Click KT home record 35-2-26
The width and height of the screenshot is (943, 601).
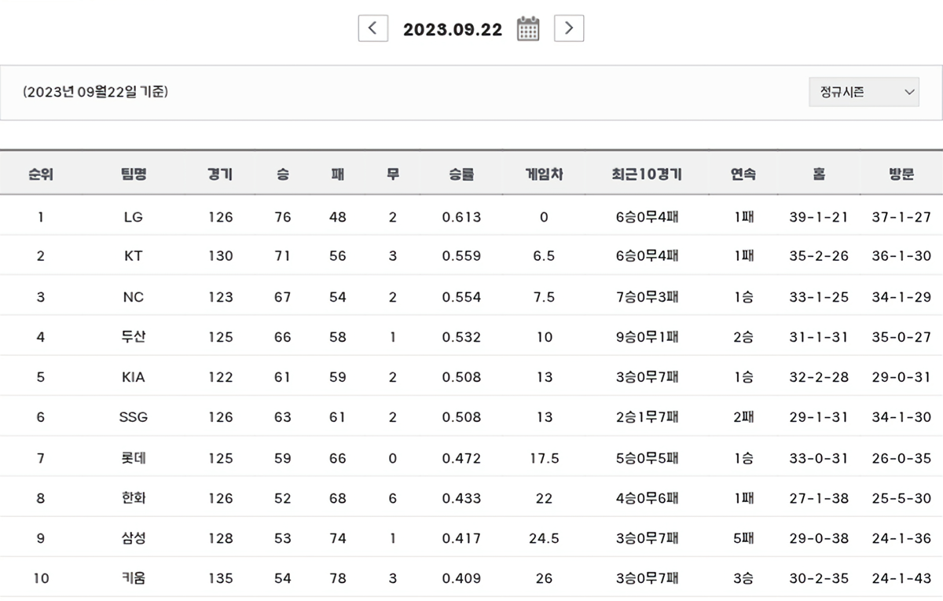coord(819,256)
